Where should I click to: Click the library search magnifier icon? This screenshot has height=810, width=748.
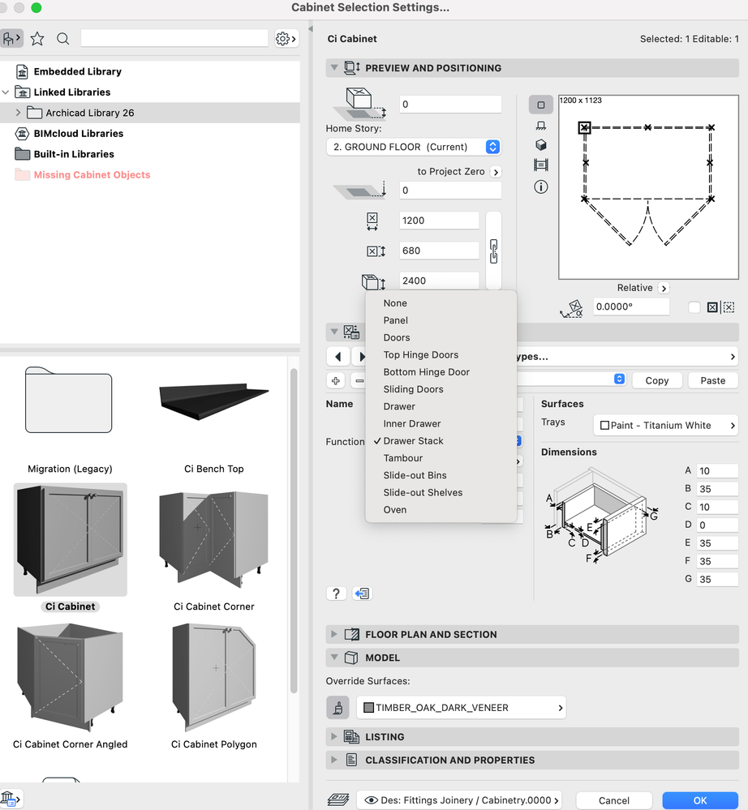pos(63,38)
